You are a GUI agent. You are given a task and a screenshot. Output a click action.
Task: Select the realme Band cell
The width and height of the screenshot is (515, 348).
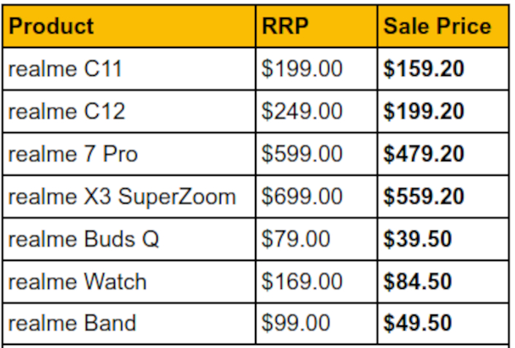pyautogui.click(x=72, y=322)
